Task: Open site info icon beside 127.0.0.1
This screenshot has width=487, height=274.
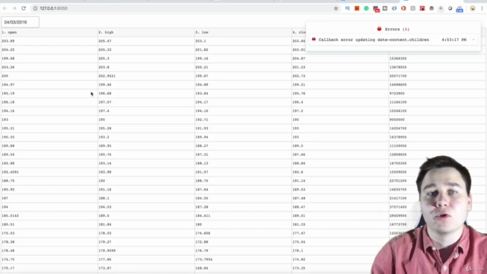Action: (x=36, y=8)
